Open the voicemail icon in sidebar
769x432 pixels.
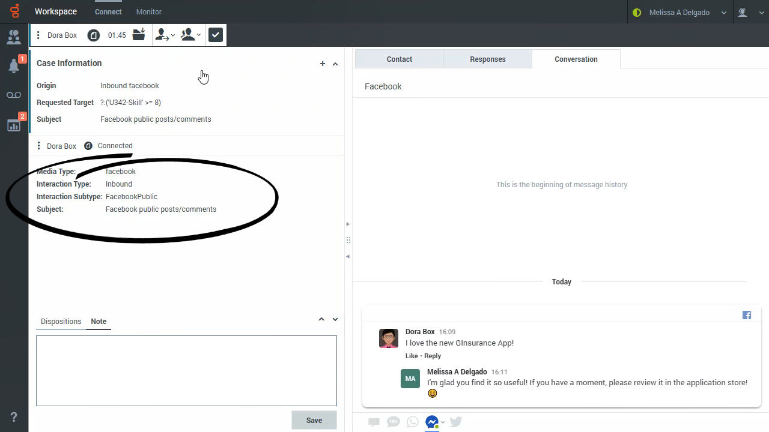click(14, 95)
